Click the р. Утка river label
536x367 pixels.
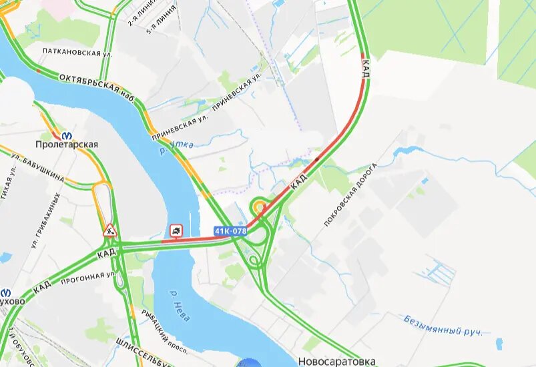pos(176,147)
